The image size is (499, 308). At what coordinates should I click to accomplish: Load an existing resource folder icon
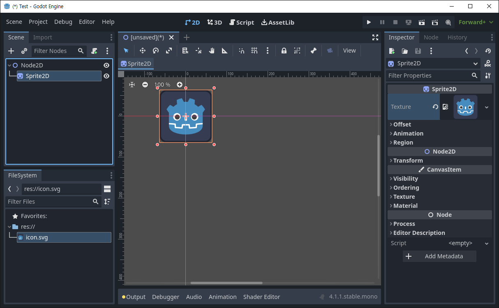pyautogui.click(x=405, y=51)
